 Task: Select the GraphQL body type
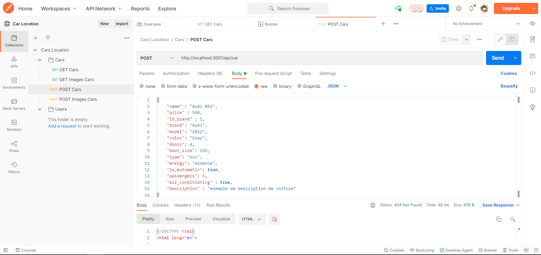tap(300, 86)
